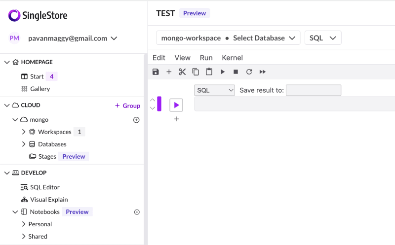The image size is (395, 245).
Task: Click the Preview badge next to Notebooks
Action: (78, 212)
